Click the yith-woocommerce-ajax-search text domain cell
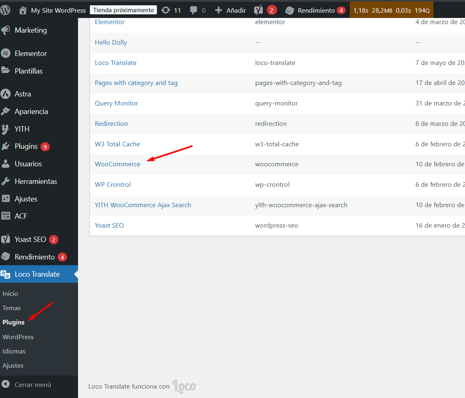The image size is (465, 398). point(301,205)
